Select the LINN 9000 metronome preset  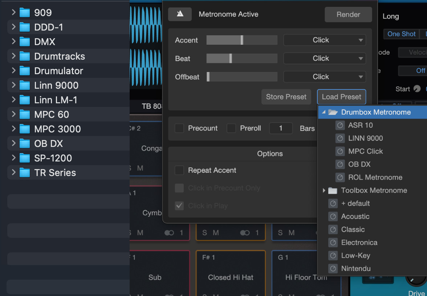pyautogui.click(x=365, y=138)
